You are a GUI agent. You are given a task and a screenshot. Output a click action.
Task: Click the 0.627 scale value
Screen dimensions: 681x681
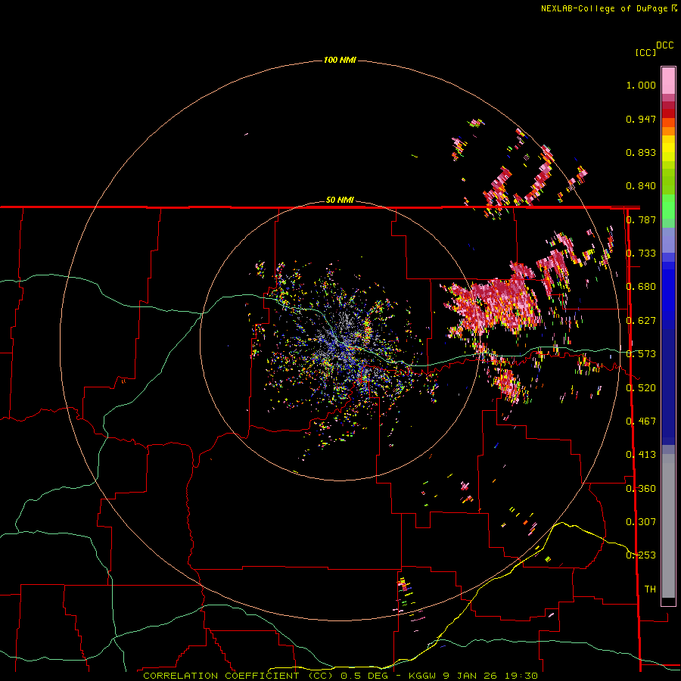coord(641,321)
